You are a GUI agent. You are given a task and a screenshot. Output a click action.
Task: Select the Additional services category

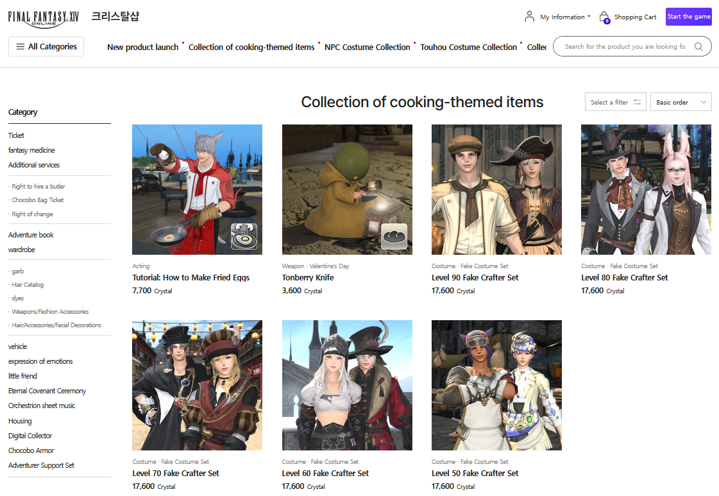(34, 165)
